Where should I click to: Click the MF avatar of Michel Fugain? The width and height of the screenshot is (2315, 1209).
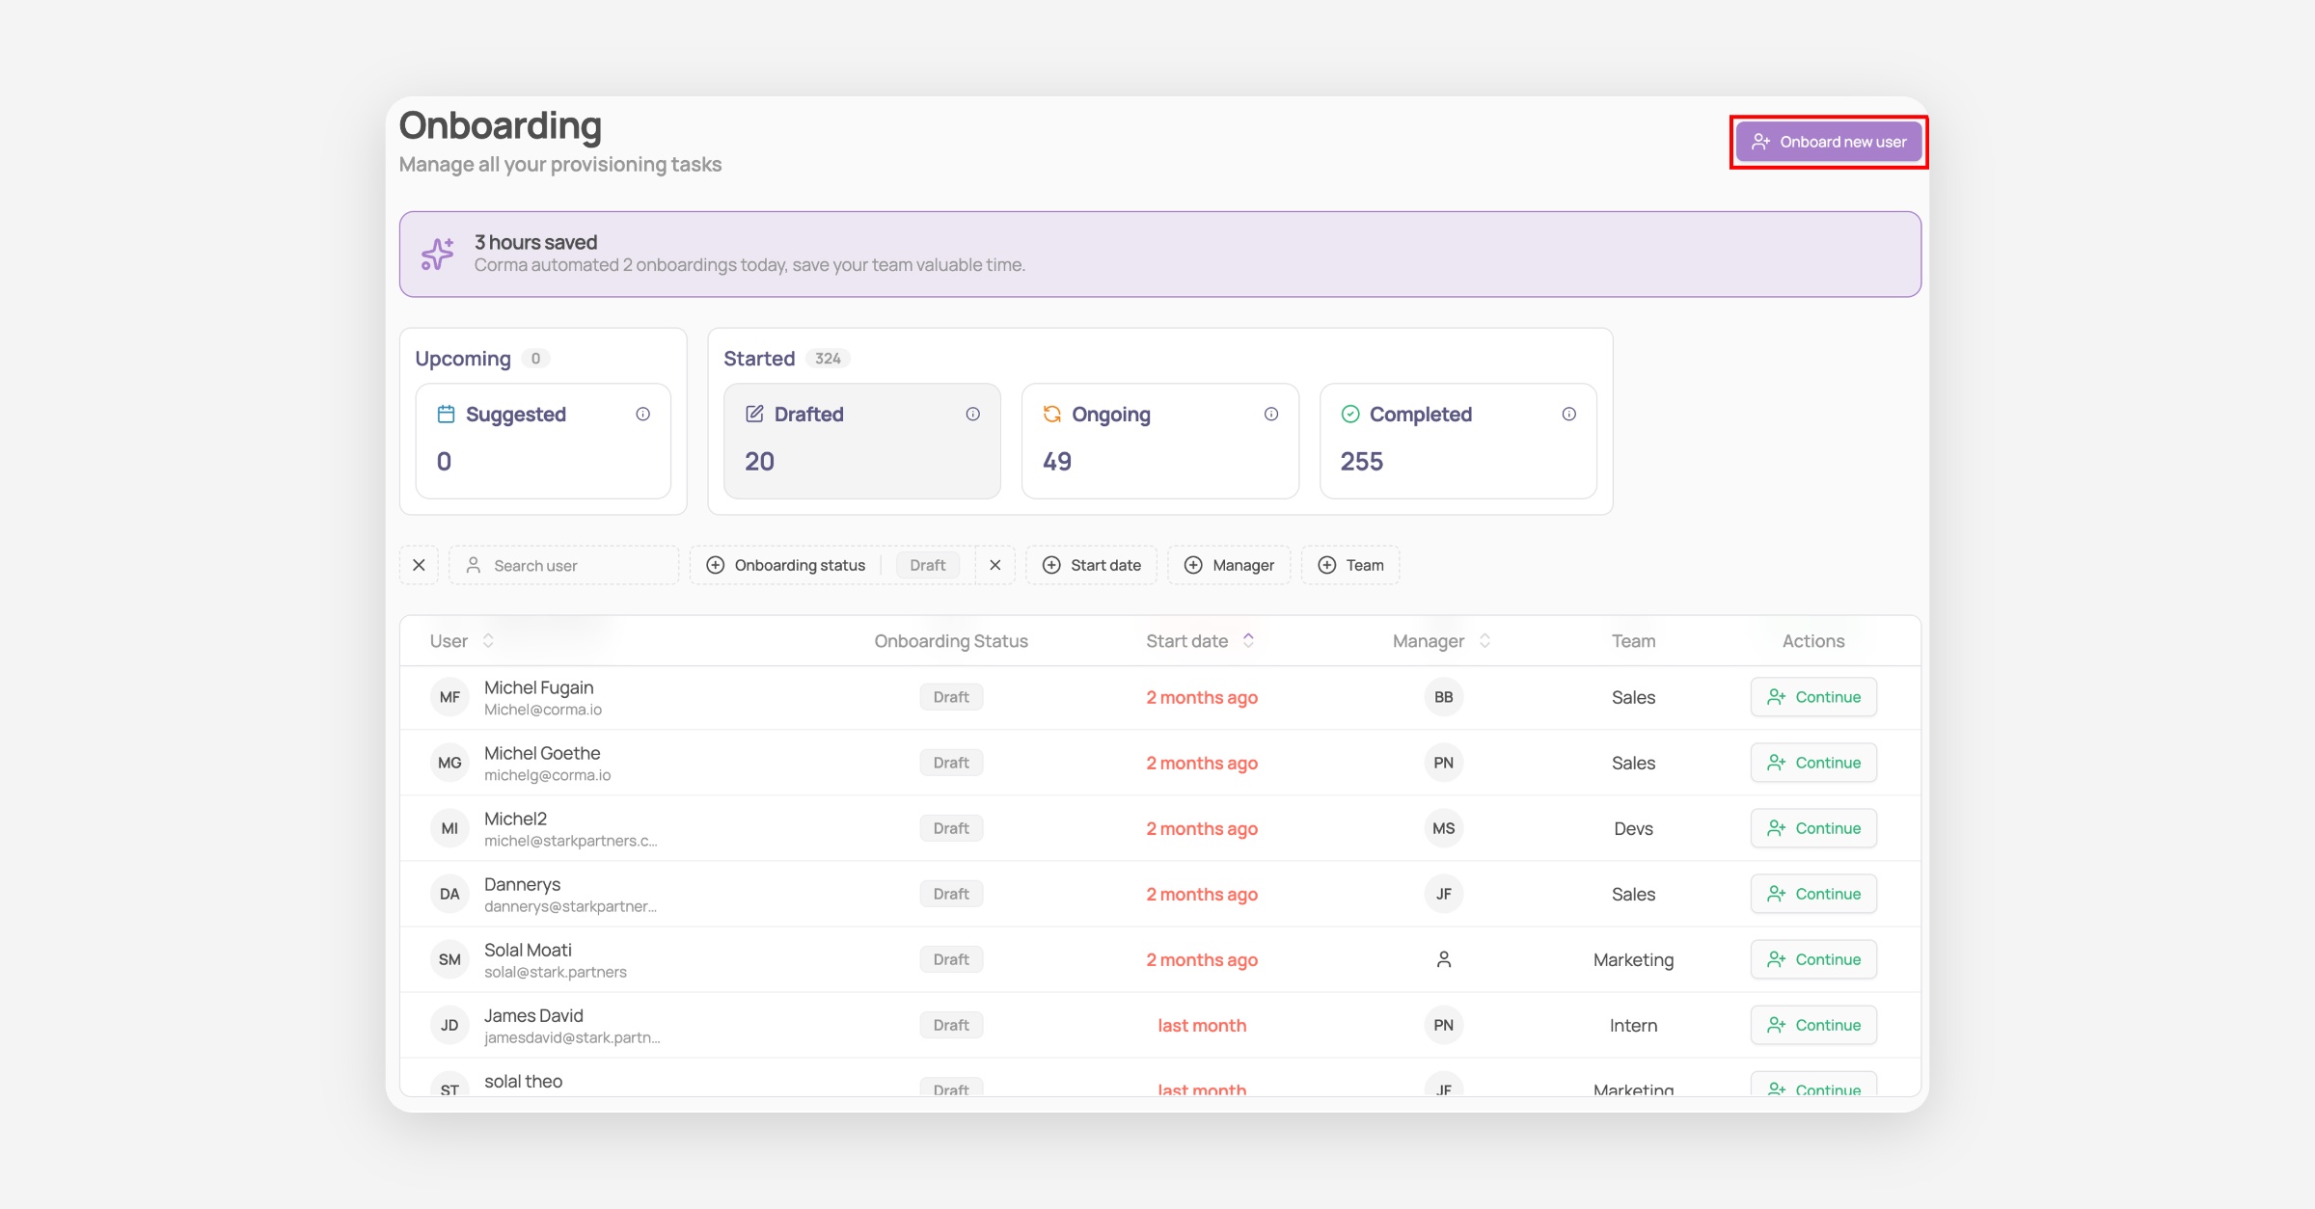pos(449,697)
